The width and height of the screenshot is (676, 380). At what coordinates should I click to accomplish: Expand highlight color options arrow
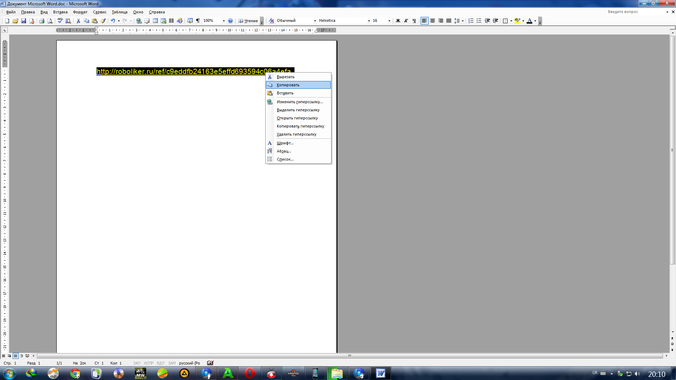click(523, 21)
